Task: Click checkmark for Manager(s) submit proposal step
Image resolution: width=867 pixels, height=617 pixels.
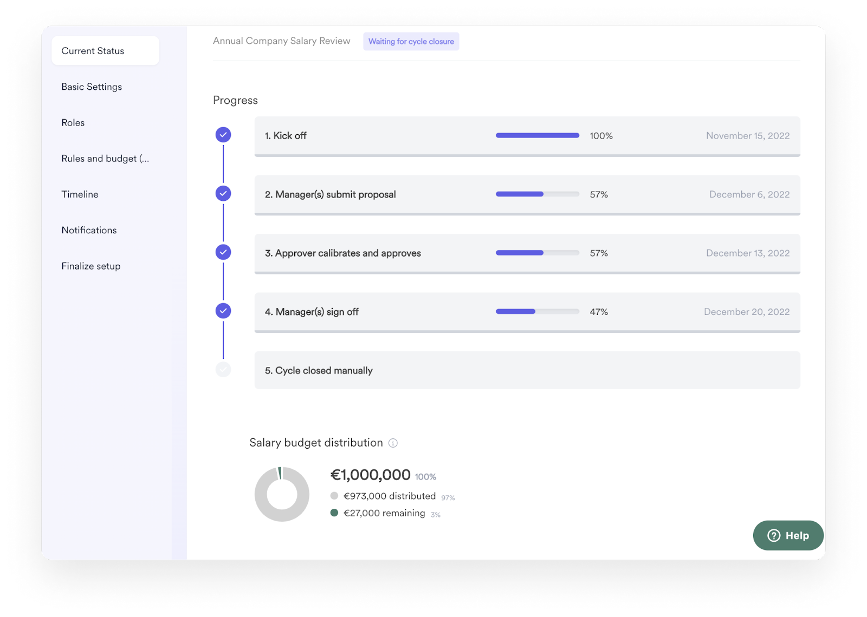Action: [x=223, y=193]
